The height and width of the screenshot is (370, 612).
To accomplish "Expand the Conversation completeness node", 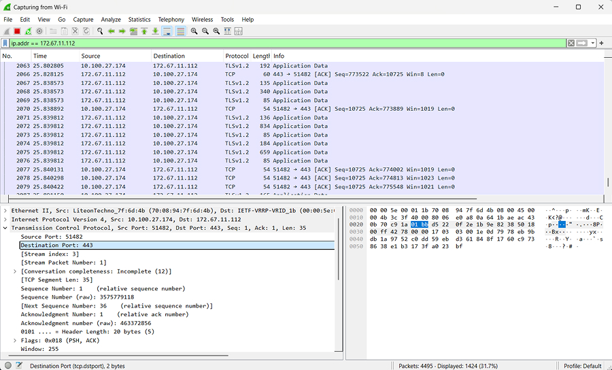I will (x=15, y=271).
